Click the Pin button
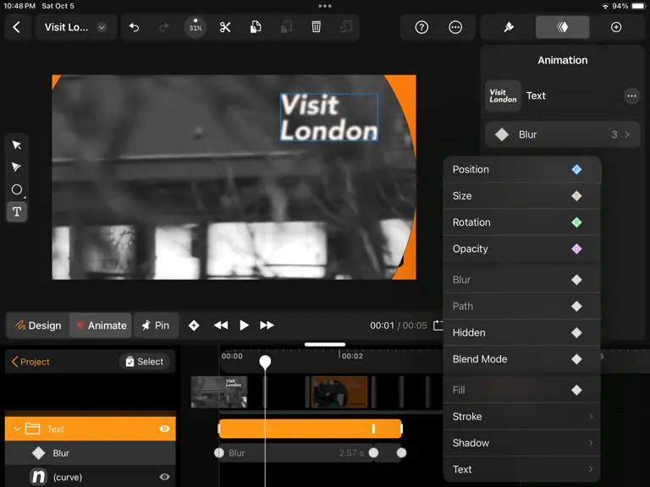650x487 pixels. [156, 326]
